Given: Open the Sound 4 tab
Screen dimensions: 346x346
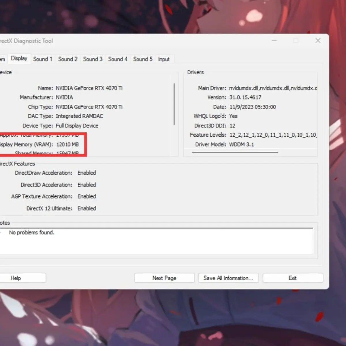Looking at the screenshot, I should (x=118, y=59).
